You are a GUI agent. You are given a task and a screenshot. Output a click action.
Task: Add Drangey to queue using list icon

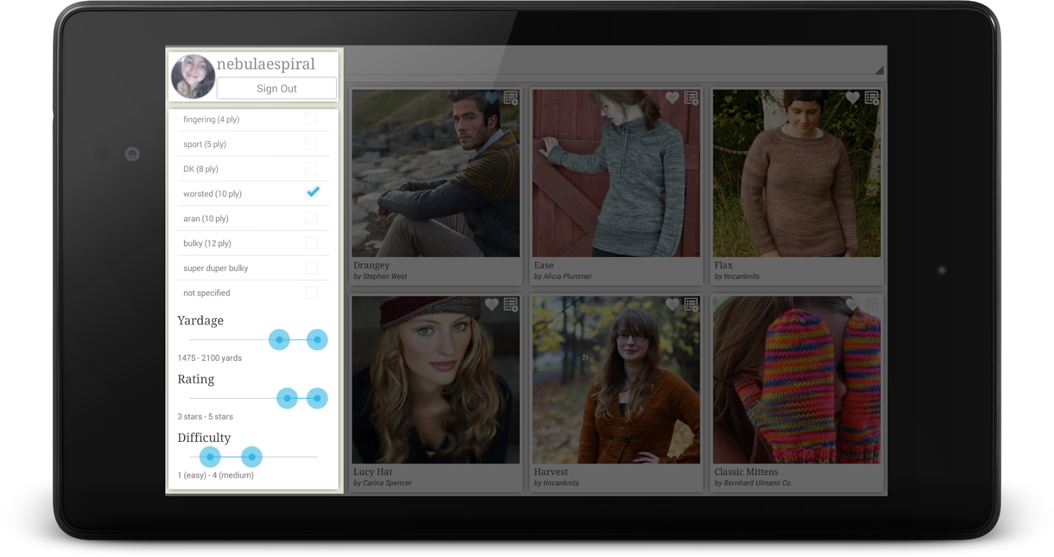tap(511, 98)
